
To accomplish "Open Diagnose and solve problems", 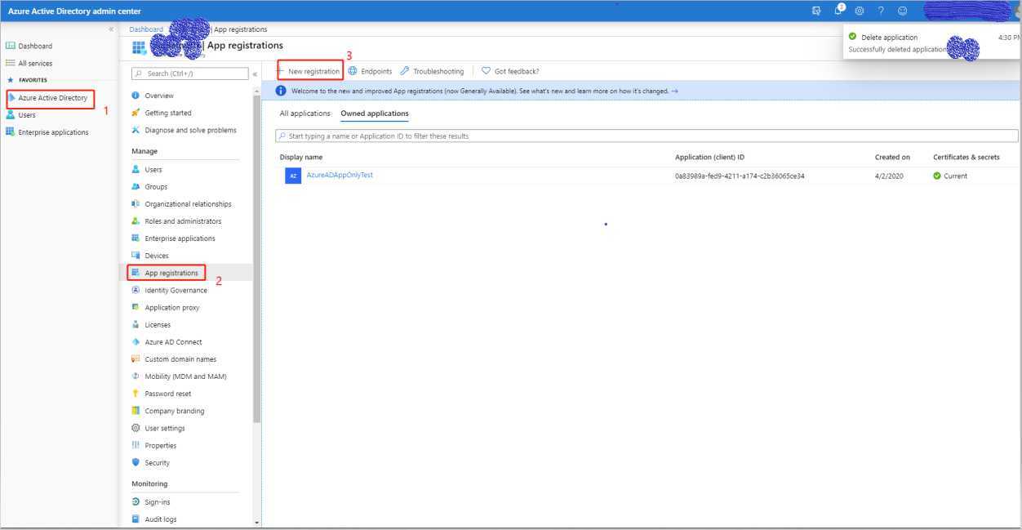I will [x=190, y=130].
